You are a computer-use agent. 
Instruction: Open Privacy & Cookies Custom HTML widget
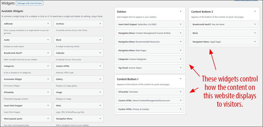(150, 109)
